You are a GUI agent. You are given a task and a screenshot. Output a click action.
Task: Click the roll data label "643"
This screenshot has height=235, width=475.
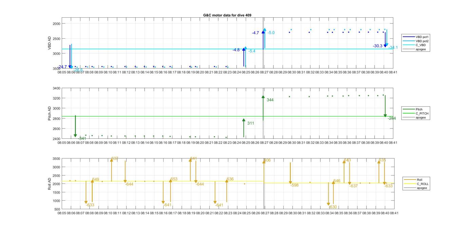coord(347,160)
